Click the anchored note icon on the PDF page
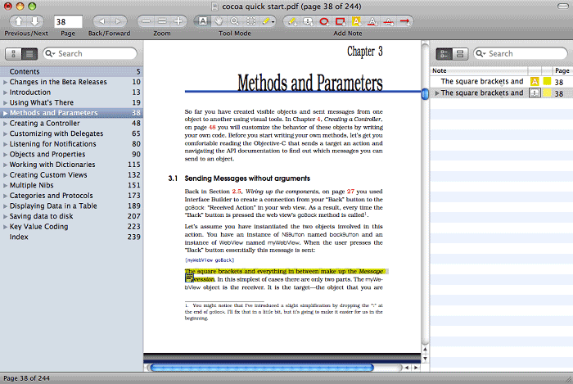This screenshot has width=573, height=384. (x=189, y=278)
